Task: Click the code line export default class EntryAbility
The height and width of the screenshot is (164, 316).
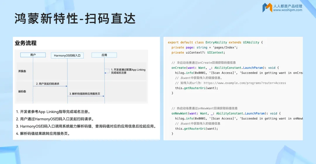Action: click(215, 42)
